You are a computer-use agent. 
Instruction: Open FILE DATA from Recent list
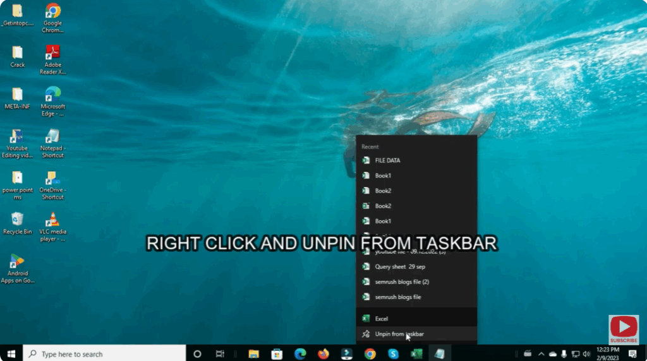(416, 160)
